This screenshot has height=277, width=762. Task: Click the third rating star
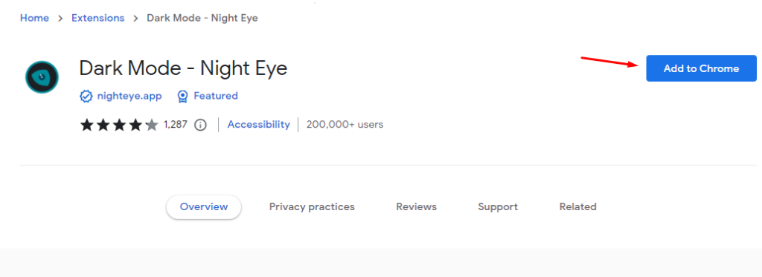pyautogui.click(x=119, y=125)
